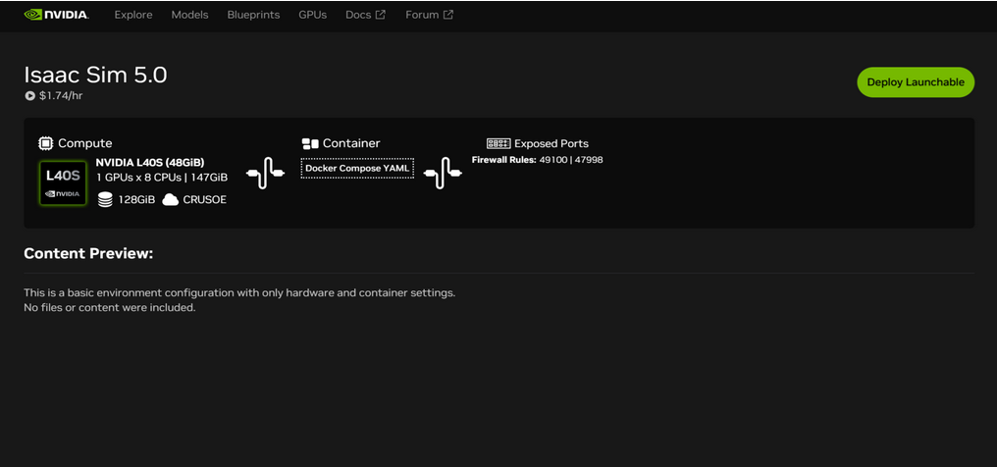The height and width of the screenshot is (467, 997).
Task: Click the 128GiB storage disk icon
Action: [106, 199]
